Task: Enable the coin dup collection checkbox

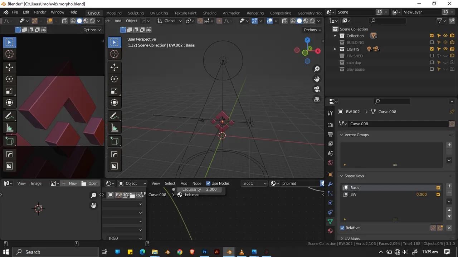Action: [x=432, y=62]
